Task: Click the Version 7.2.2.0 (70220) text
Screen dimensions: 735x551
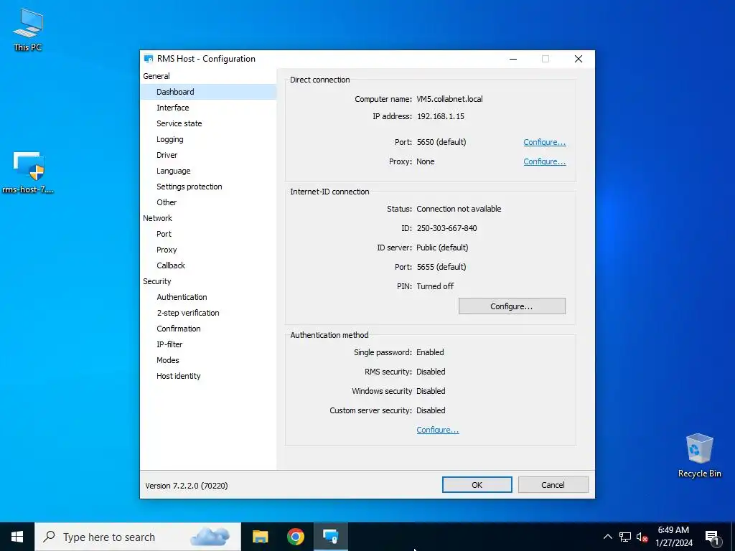Action: click(x=187, y=486)
